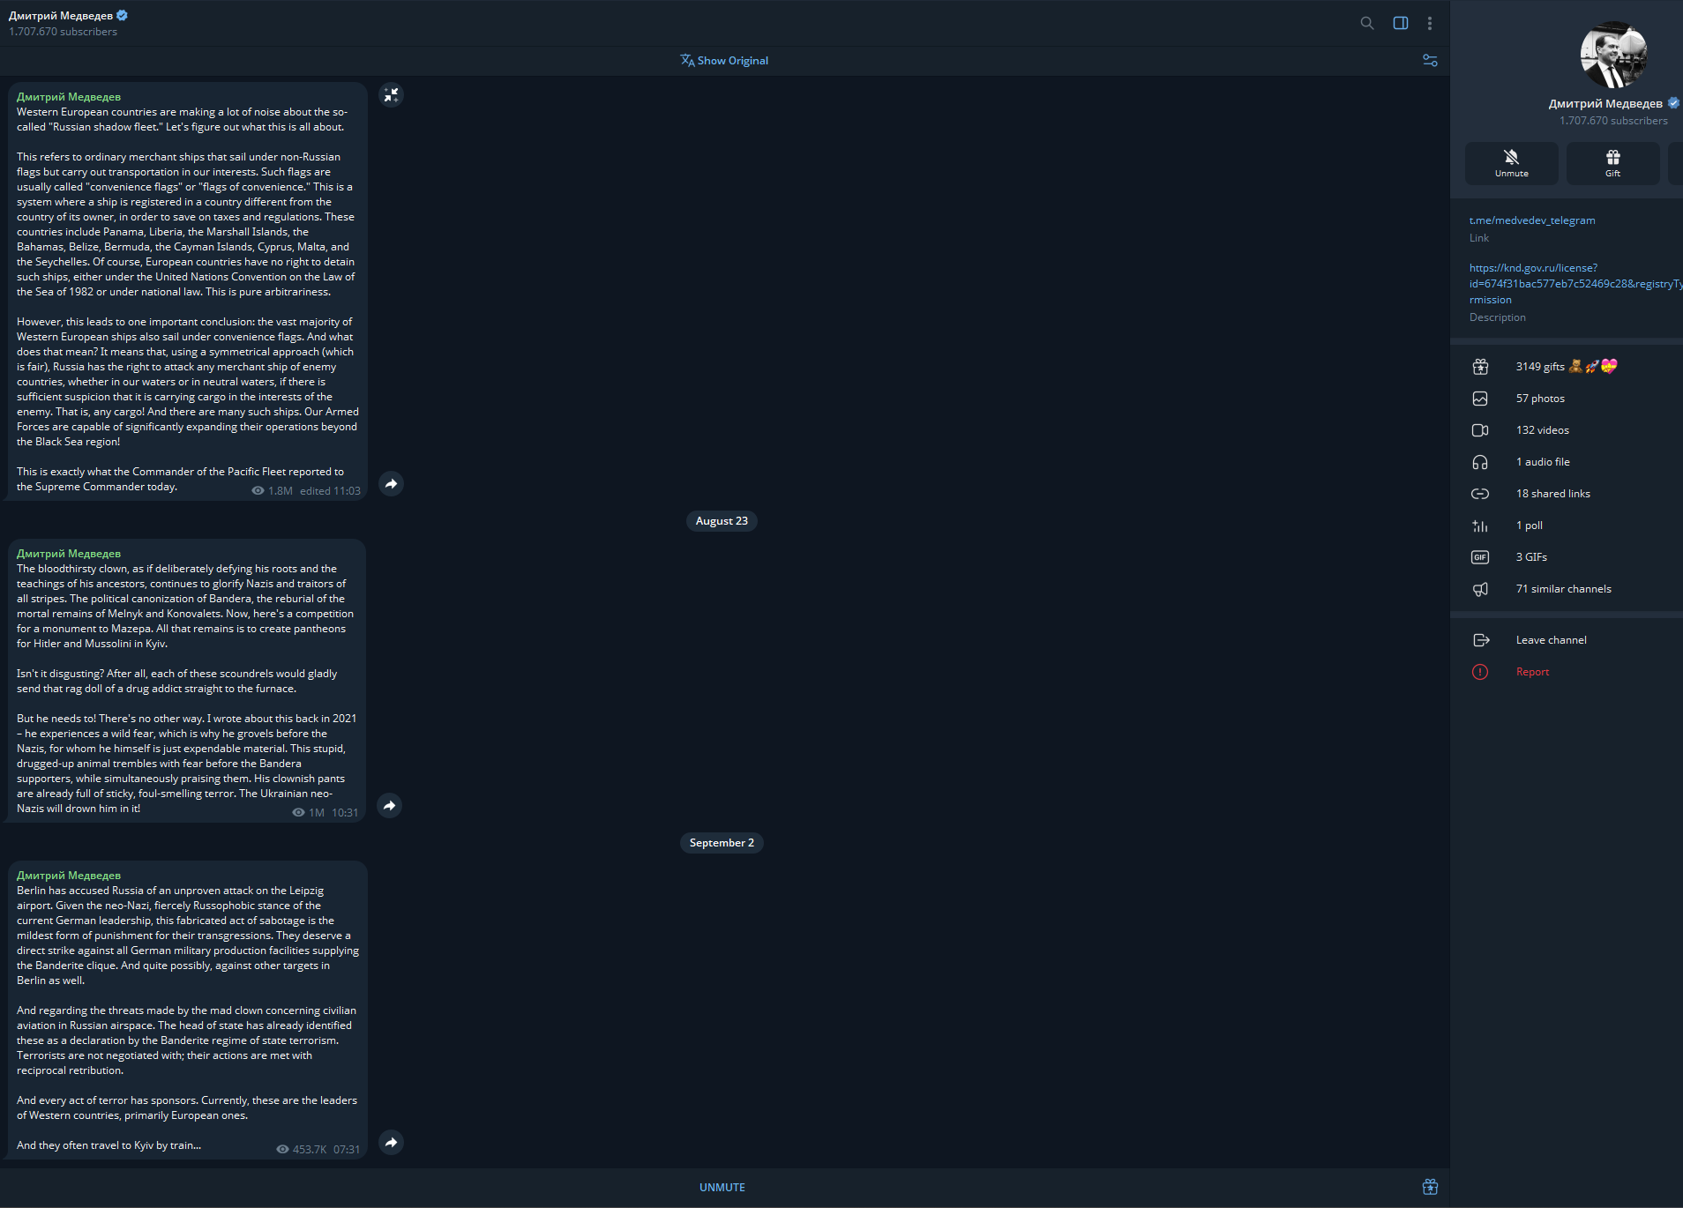Open the knd.gov.ru license link
The width and height of the screenshot is (1683, 1208).
[1575, 284]
